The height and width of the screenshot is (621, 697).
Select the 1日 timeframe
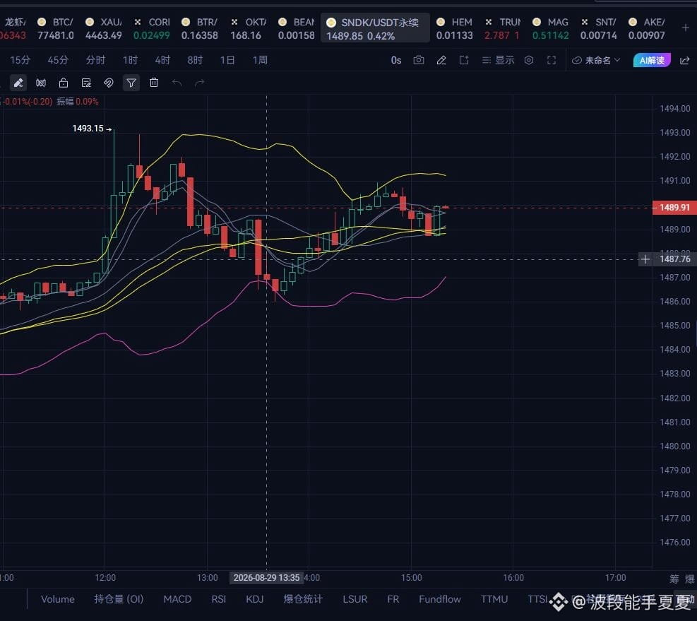pyautogui.click(x=227, y=60)
